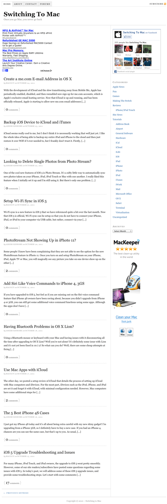Open Carol's Facebook profile thumbnail

point(119,49)
